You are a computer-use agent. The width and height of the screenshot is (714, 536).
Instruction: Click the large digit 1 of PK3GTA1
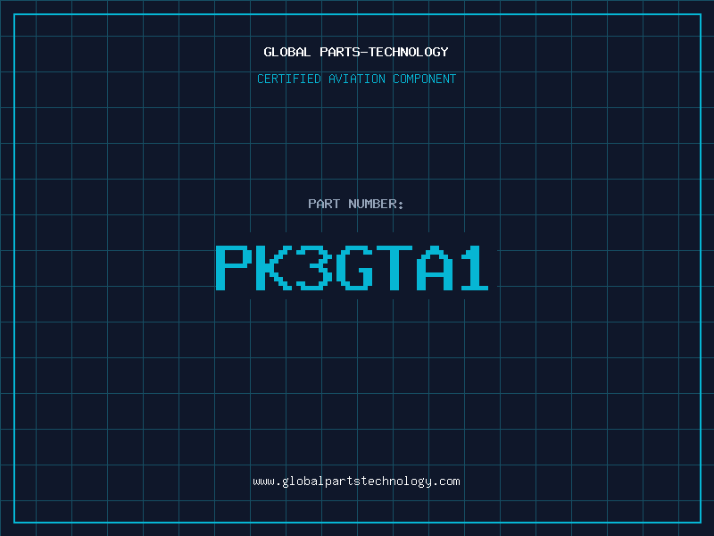pos(475,267)
